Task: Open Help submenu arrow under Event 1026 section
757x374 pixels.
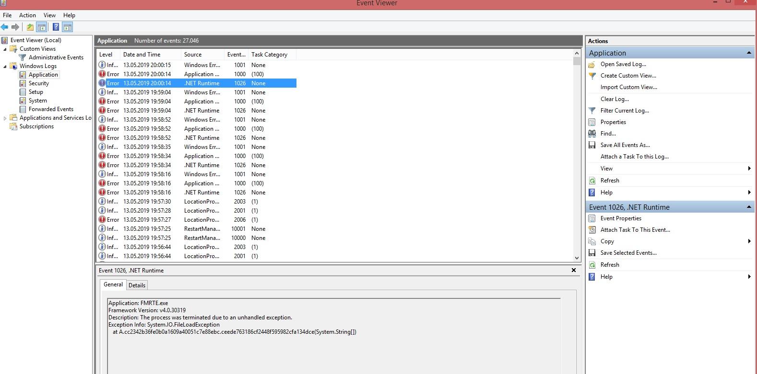Action: click(749, 277)
